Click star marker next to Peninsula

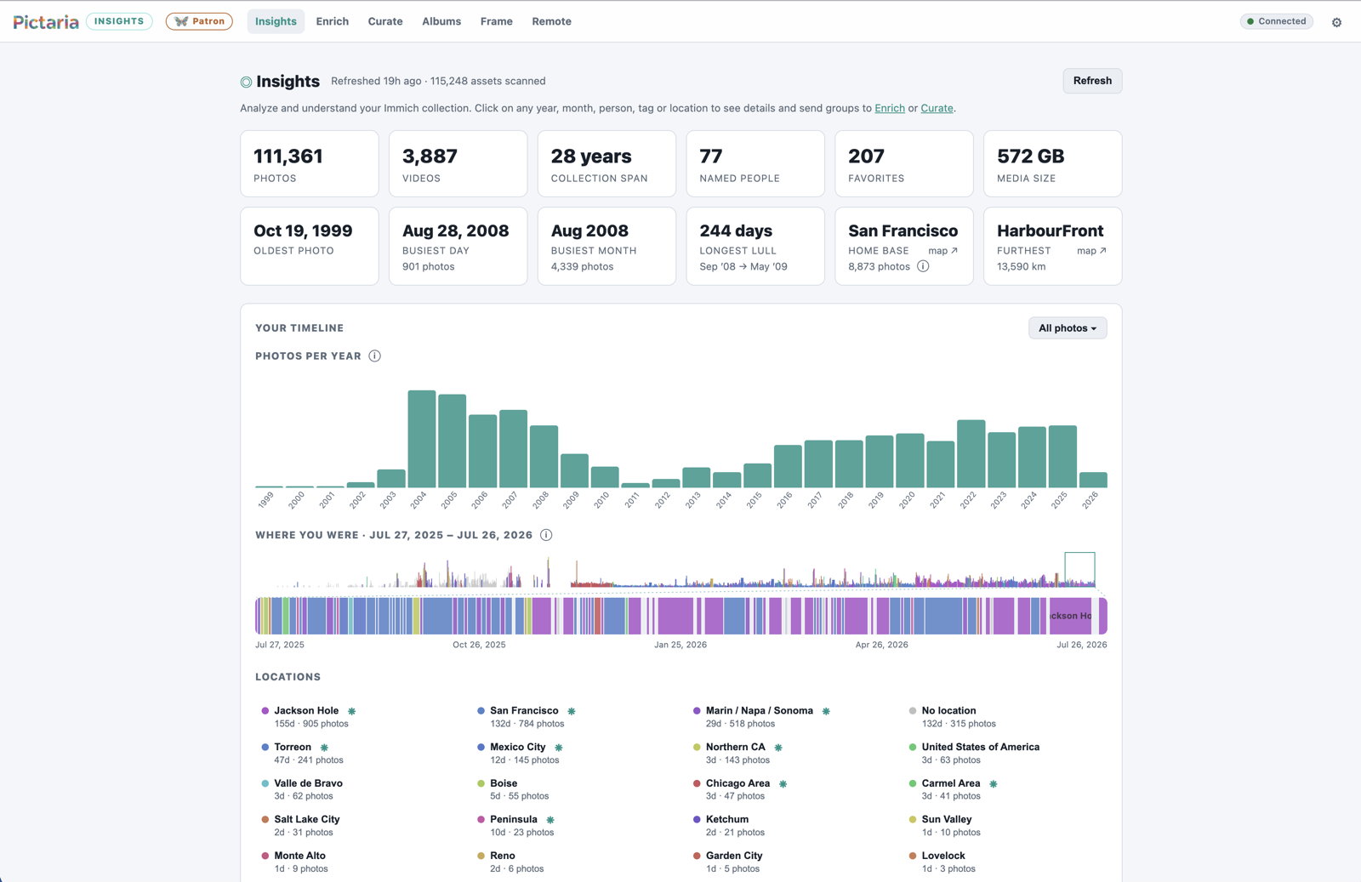coord(550,820)
